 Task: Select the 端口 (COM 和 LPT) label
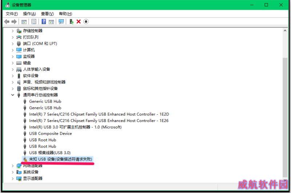(x=40, y=44)
